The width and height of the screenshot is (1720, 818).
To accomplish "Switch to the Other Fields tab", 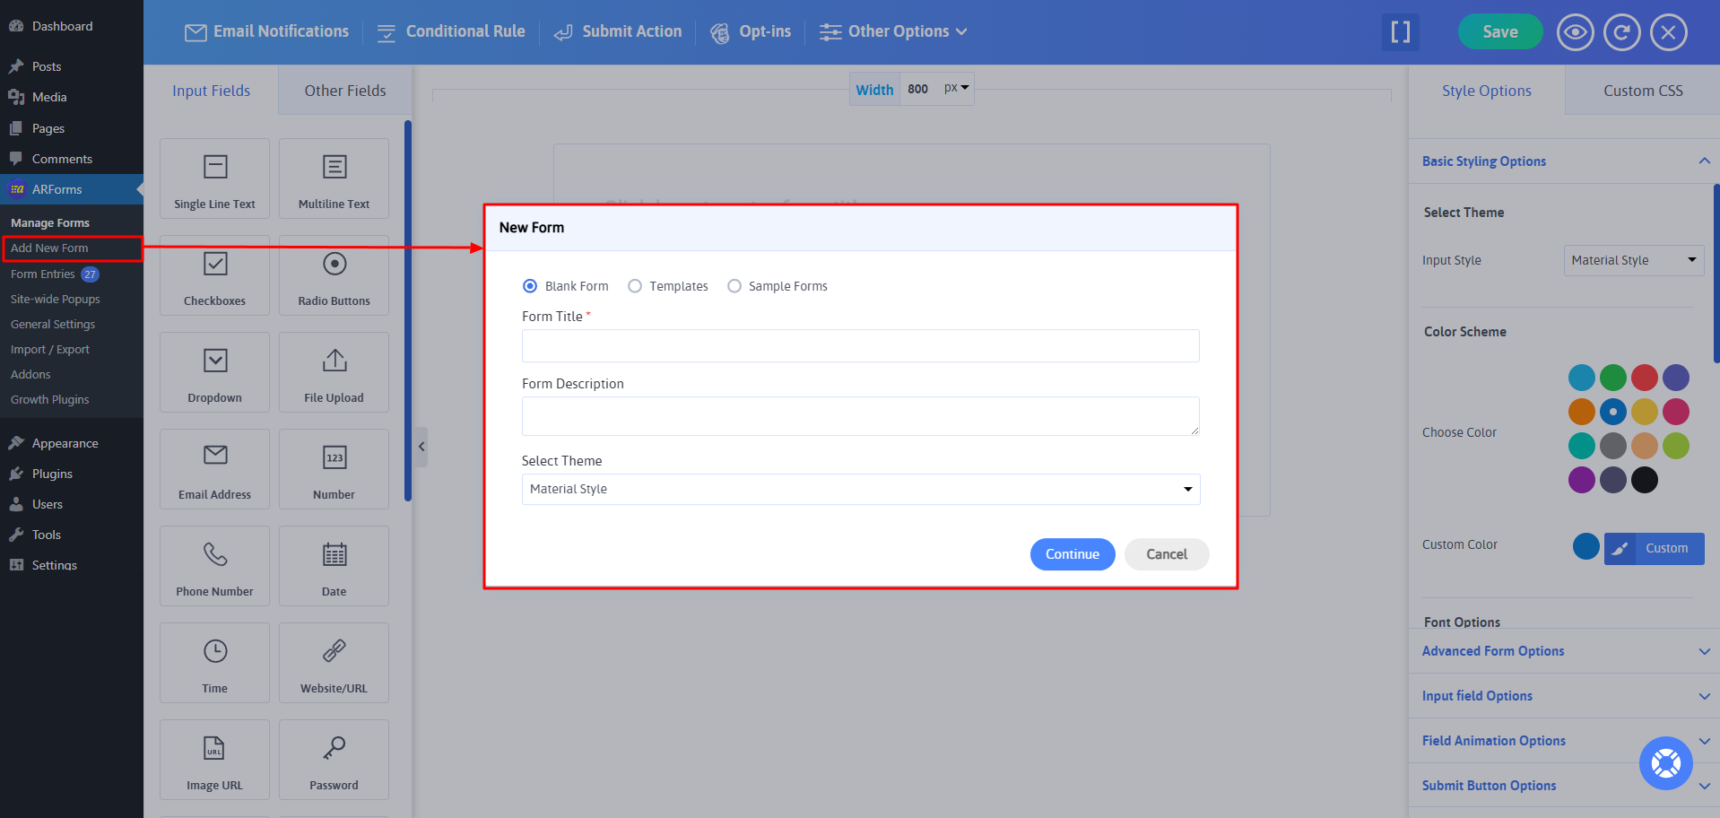I will coord(344,91).
